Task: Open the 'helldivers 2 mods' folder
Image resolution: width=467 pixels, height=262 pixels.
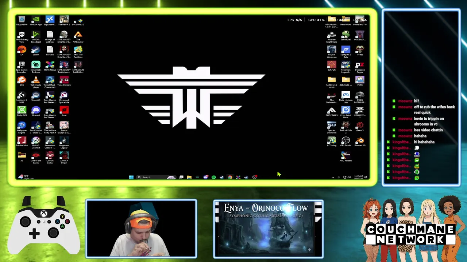Action: click(x=332, y=82)
